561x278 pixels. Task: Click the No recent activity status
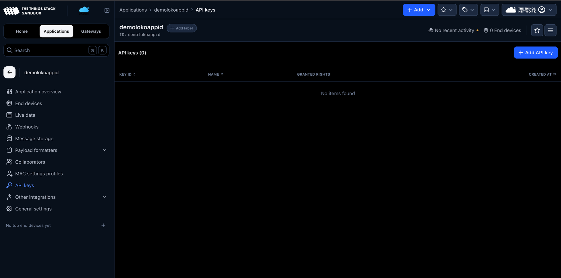(453, 30)
